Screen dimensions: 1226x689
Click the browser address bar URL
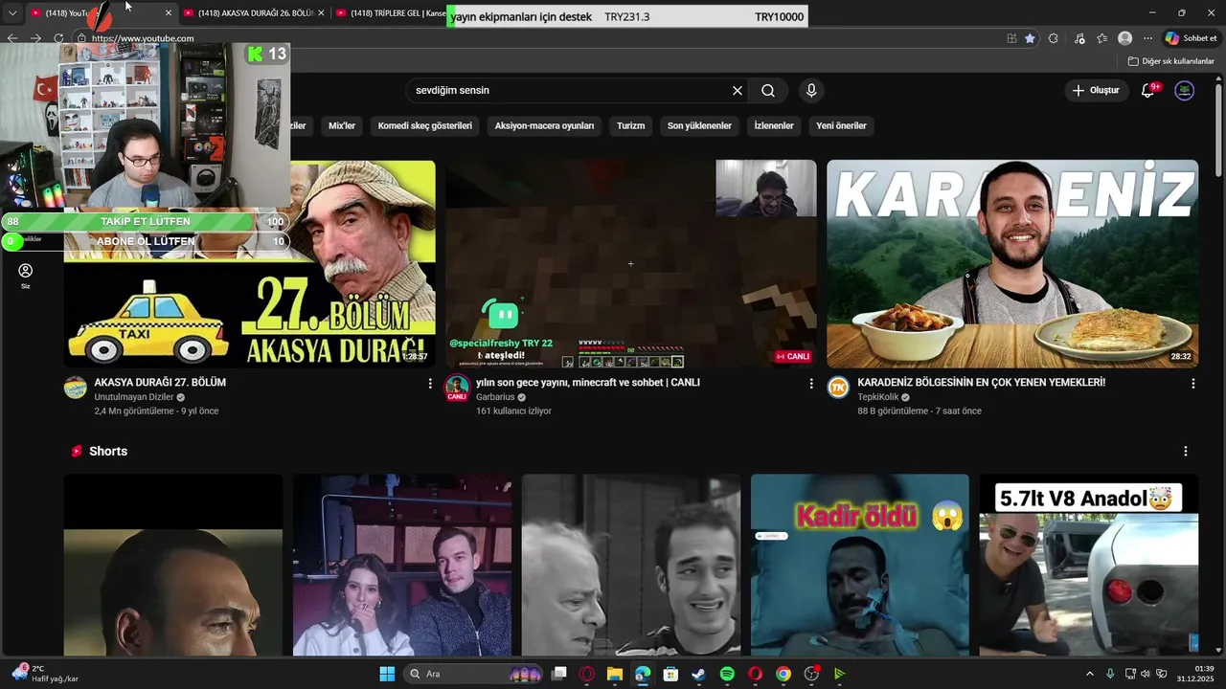144,38
